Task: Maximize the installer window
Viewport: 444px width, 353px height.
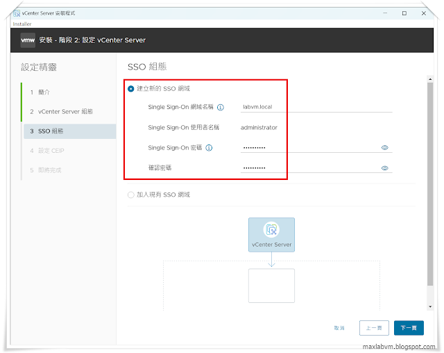Action: [404, 13]
